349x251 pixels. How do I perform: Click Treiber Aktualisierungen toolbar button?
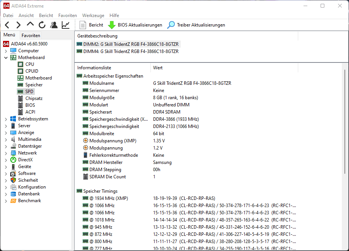[196, 25]
